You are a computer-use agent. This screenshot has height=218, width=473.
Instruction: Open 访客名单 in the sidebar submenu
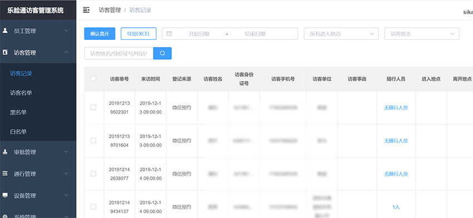point(21,93)
